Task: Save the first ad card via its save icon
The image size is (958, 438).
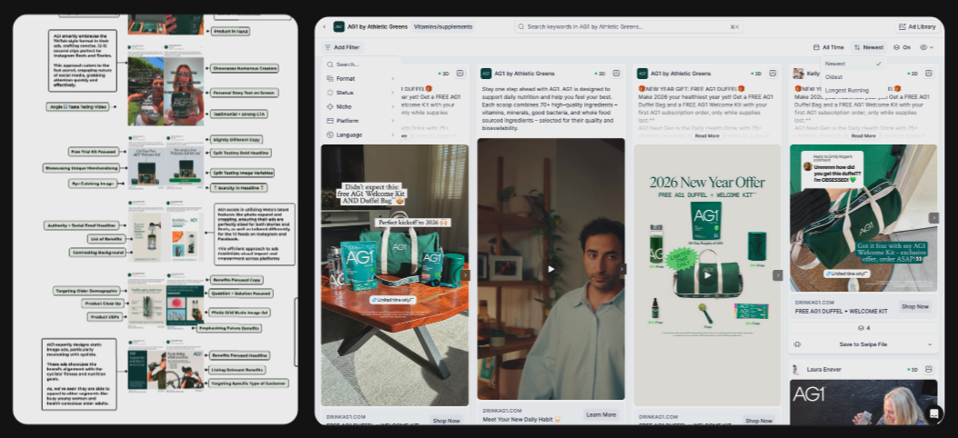Action: point(460,74)
